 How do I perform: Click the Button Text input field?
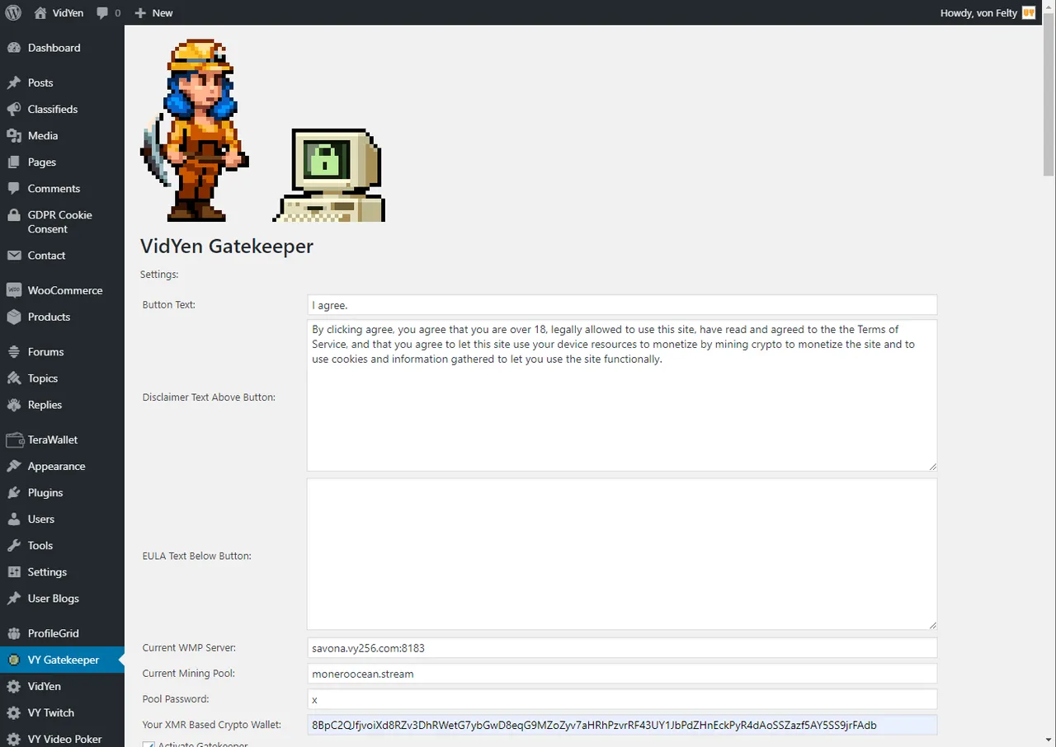[x=622, y=305]
